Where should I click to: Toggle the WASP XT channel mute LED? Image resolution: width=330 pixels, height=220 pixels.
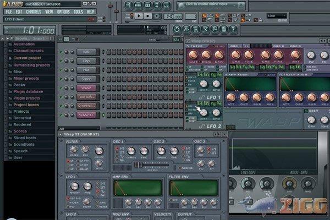coord(61,115)
